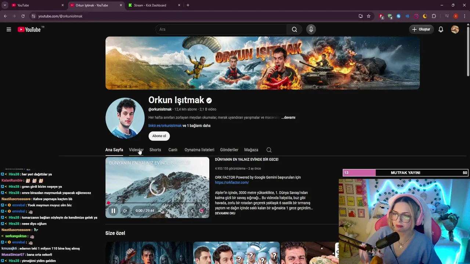Close the Kick Dashboard tab

tap(179, 5)
